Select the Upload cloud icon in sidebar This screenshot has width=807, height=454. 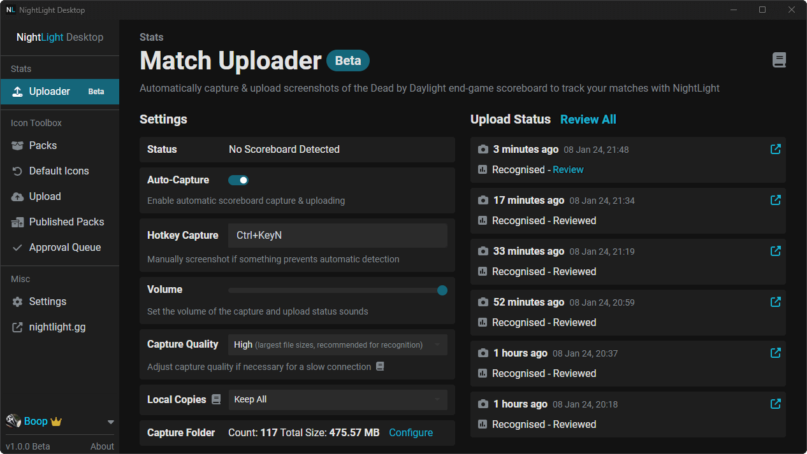[x=18, y=196]
